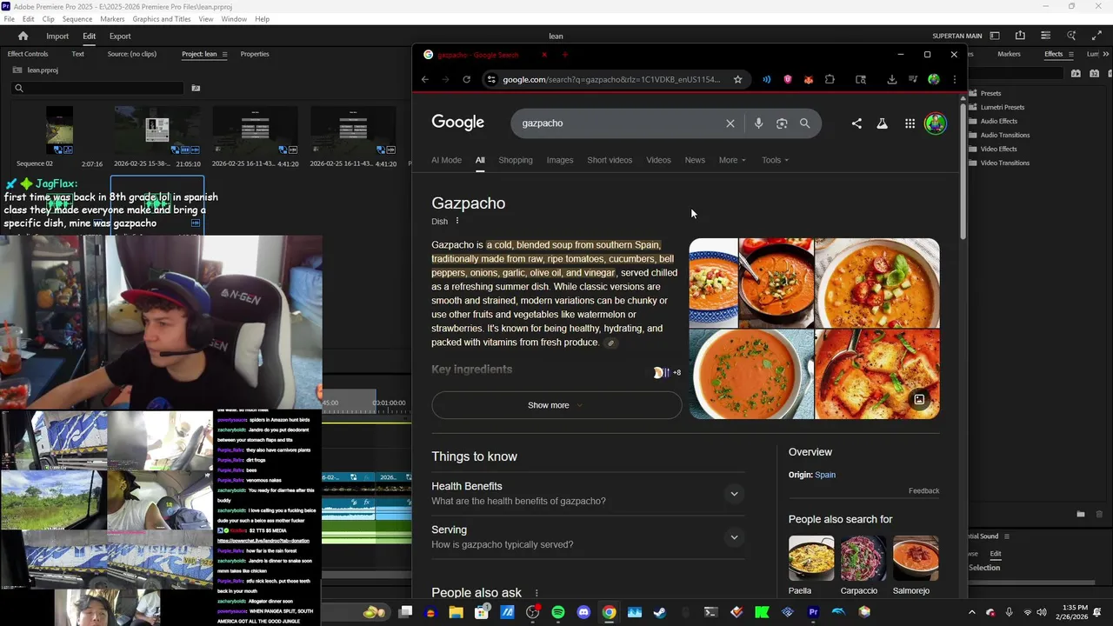Clear the Google search box
1113x626 pixels.
[x=730, y=123]
